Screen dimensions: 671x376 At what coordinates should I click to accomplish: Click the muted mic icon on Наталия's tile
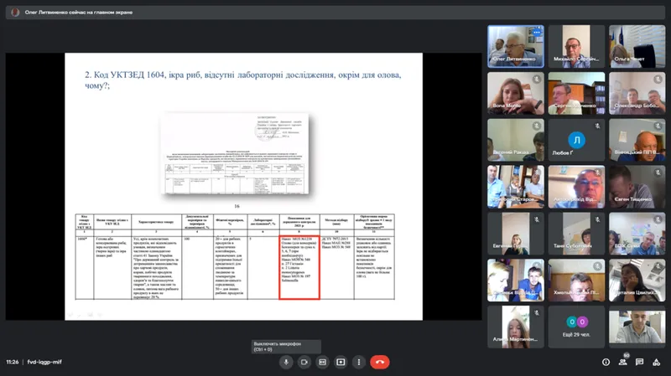pos(658,266)
